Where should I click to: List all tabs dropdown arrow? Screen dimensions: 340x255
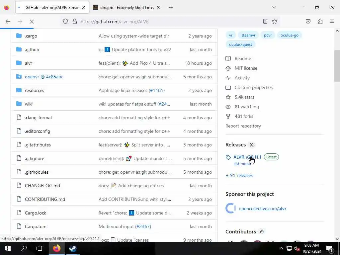(274, 7)
